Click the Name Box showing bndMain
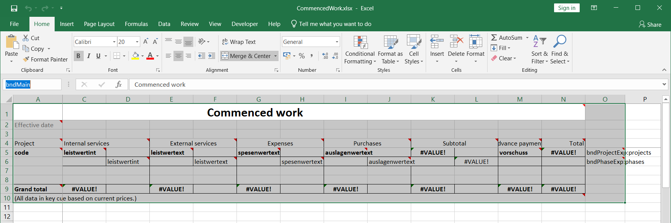 click(32, 84)
